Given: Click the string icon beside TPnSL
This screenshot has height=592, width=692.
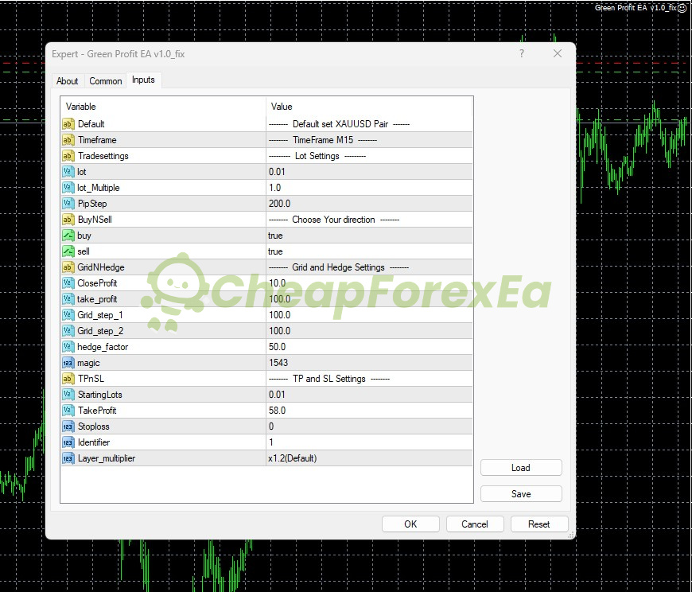Looking at the screenshot, I should (x=68, y=379).
